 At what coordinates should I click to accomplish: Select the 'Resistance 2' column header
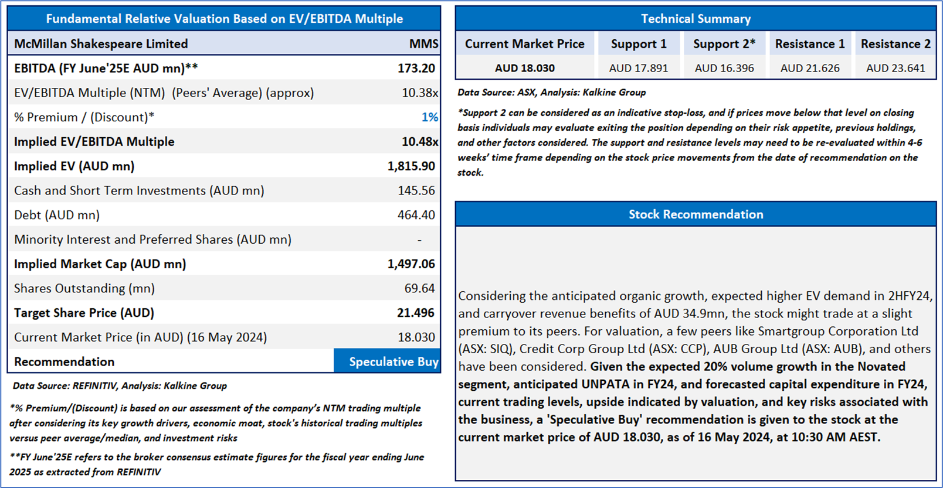coord(895,44)
